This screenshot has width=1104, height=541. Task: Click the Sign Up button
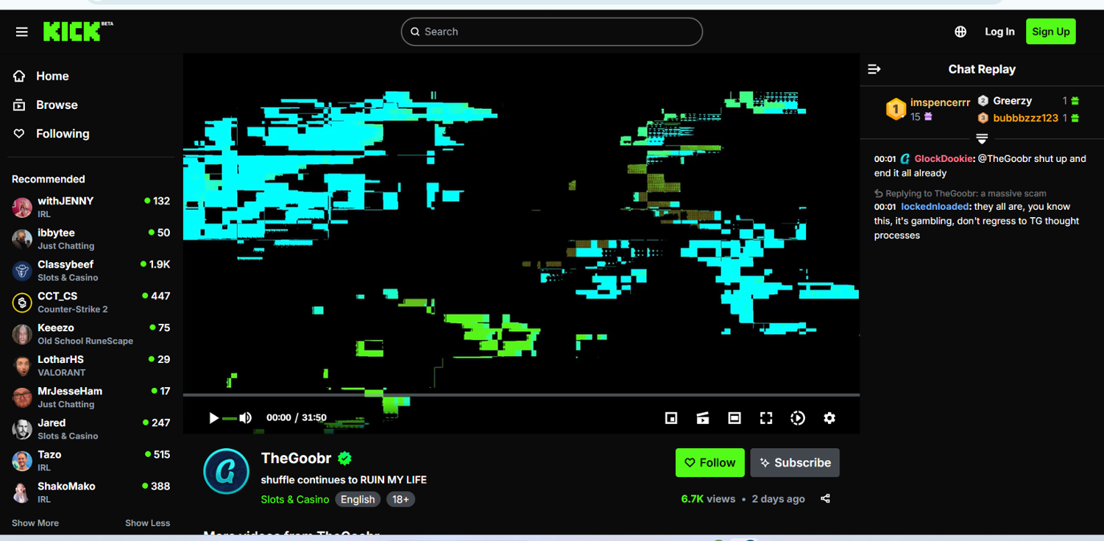pyautogui.click(x=1050, y=32)
